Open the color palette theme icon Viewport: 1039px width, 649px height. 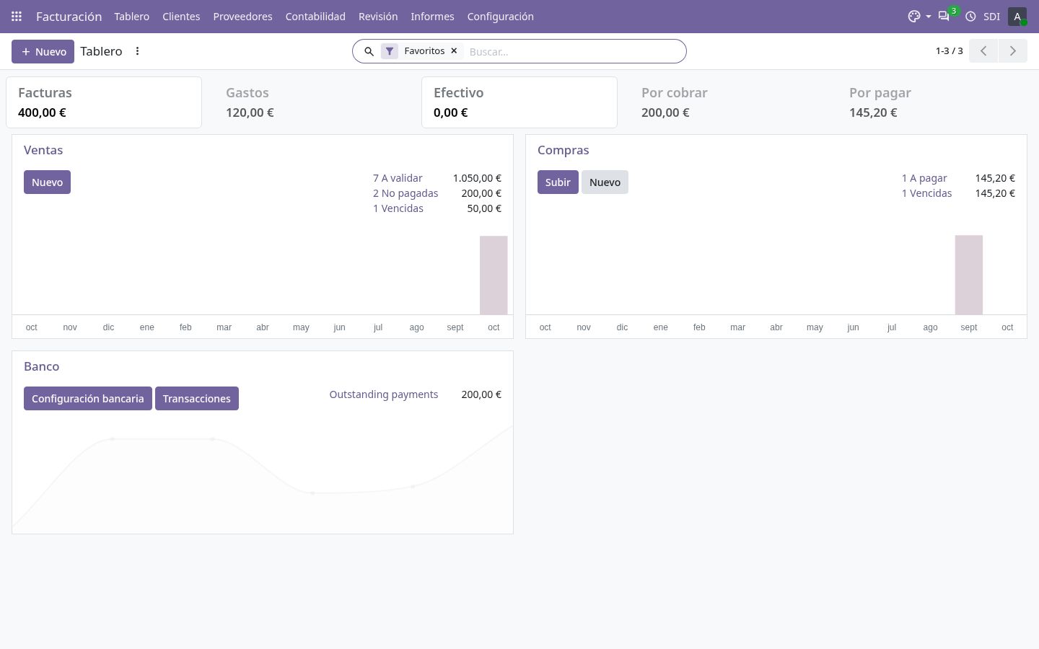(914, 16)
